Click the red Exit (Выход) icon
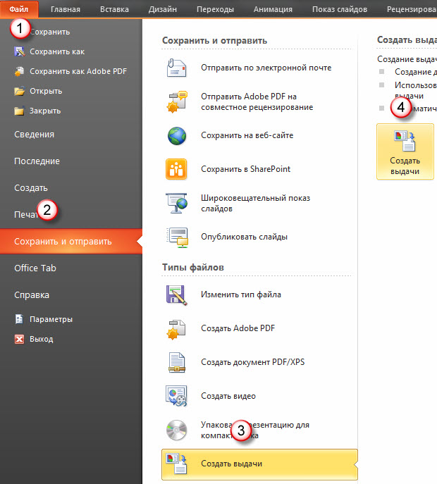 (x=20, y=340)
